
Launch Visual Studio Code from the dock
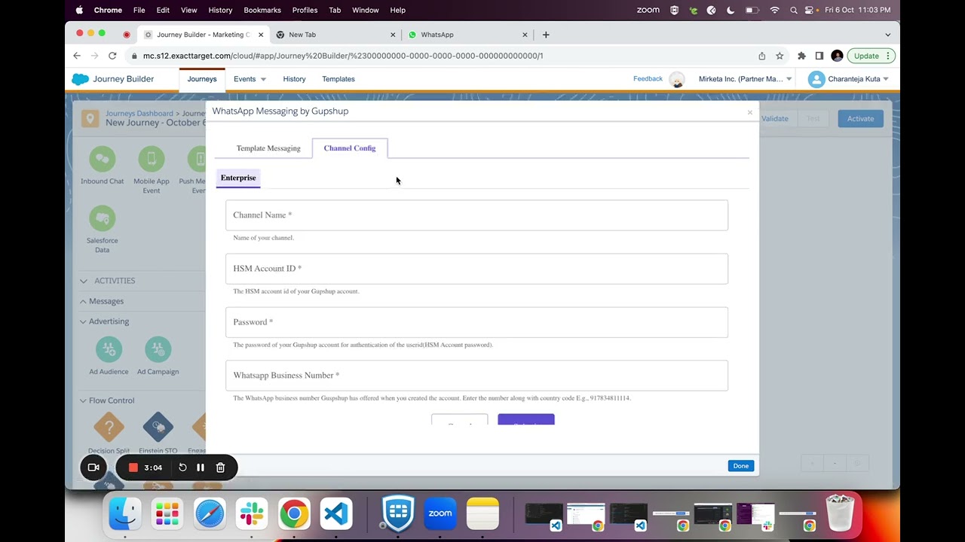[x=336, y=514]
